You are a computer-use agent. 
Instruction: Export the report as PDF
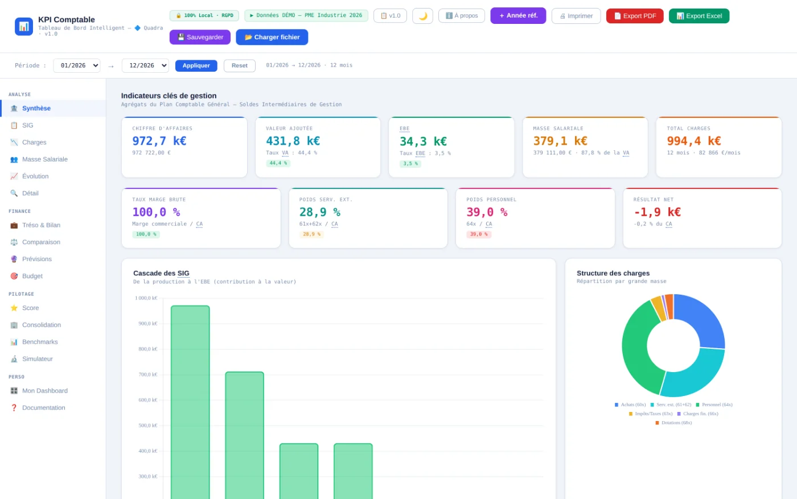pos(635,16)
